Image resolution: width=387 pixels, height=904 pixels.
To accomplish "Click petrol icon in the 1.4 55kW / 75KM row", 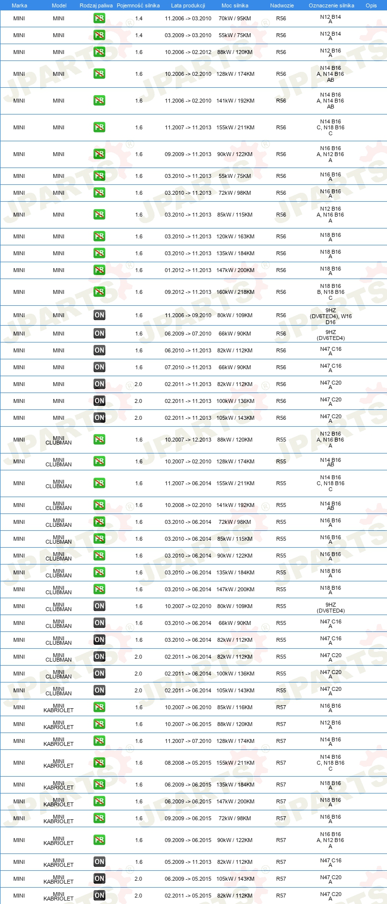I will (x=99, y=35).
